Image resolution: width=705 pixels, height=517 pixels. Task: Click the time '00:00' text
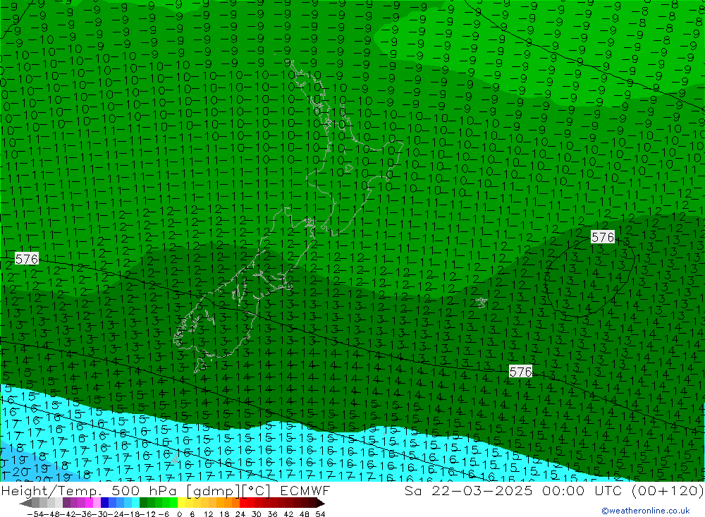[563, 490]
